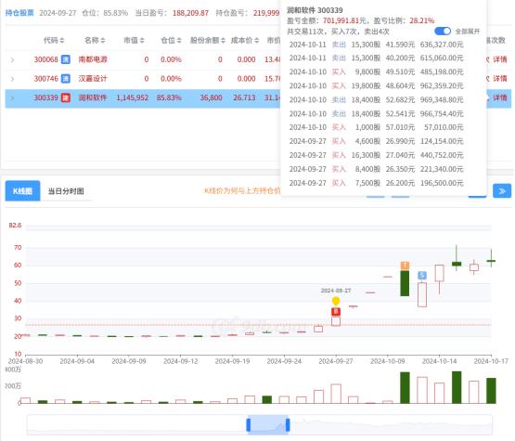Click the orange T marker on the chart
This screenshot has width=515, height=441.
(405, 266)
